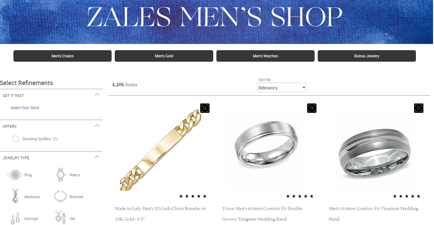Open visual search on the gold ID bracelet
The image size is (434, 225).
pos(205,108)
